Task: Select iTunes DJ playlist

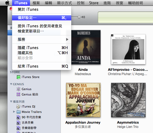Action: 29,107
